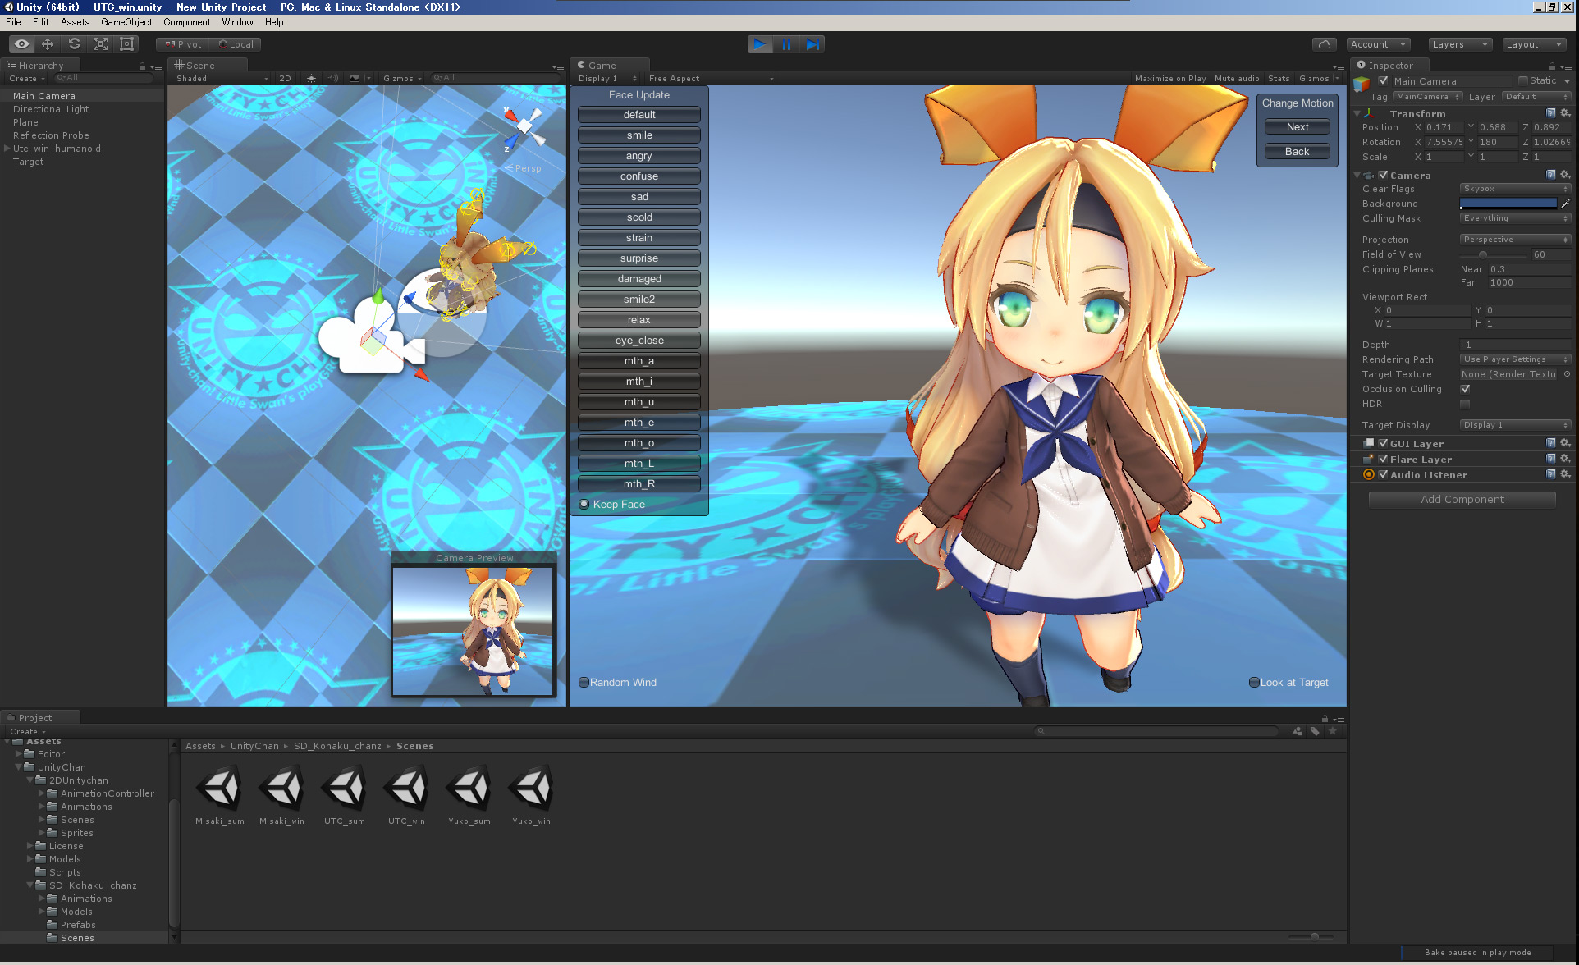Toggle scene lighting sun icon
This screenshot has height=965, width=1579.
click(311, 79)
